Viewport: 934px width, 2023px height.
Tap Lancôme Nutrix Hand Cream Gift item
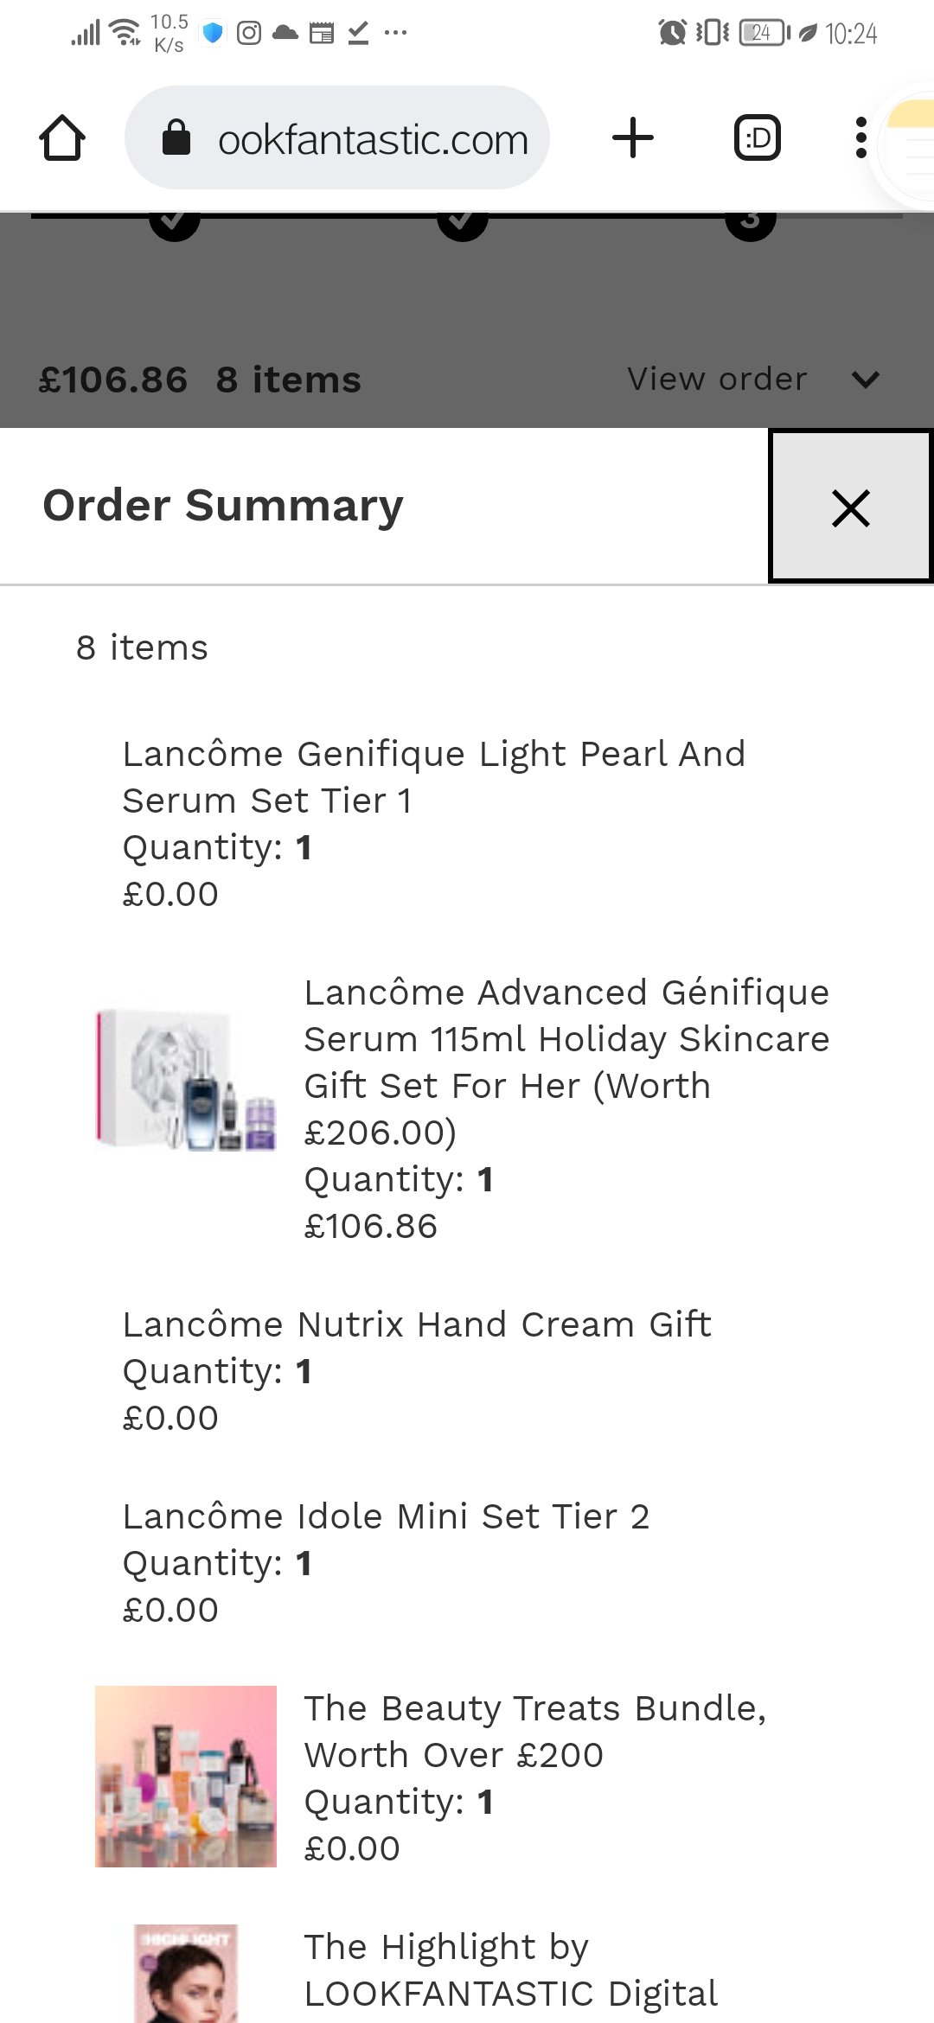click(x=417, y=1324)
